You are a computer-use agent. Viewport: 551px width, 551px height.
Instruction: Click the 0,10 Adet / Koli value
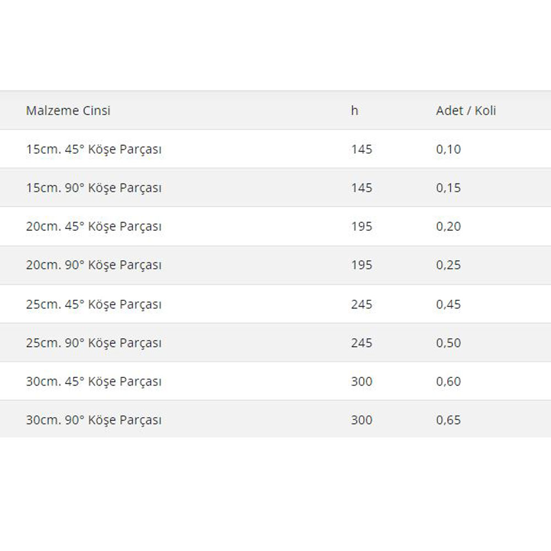click(x=449, y=149)
